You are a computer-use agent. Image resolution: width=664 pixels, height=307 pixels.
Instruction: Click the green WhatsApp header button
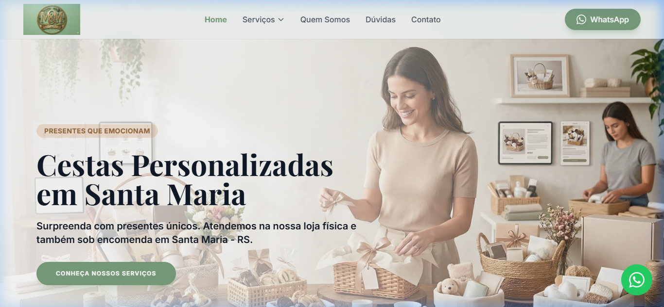tap(603, 19)
